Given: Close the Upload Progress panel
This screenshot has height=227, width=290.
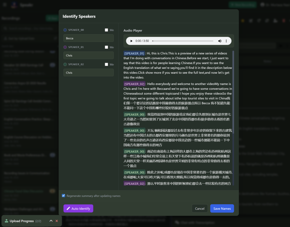Looking at the screenshot, I should click(x=57, y=221).
